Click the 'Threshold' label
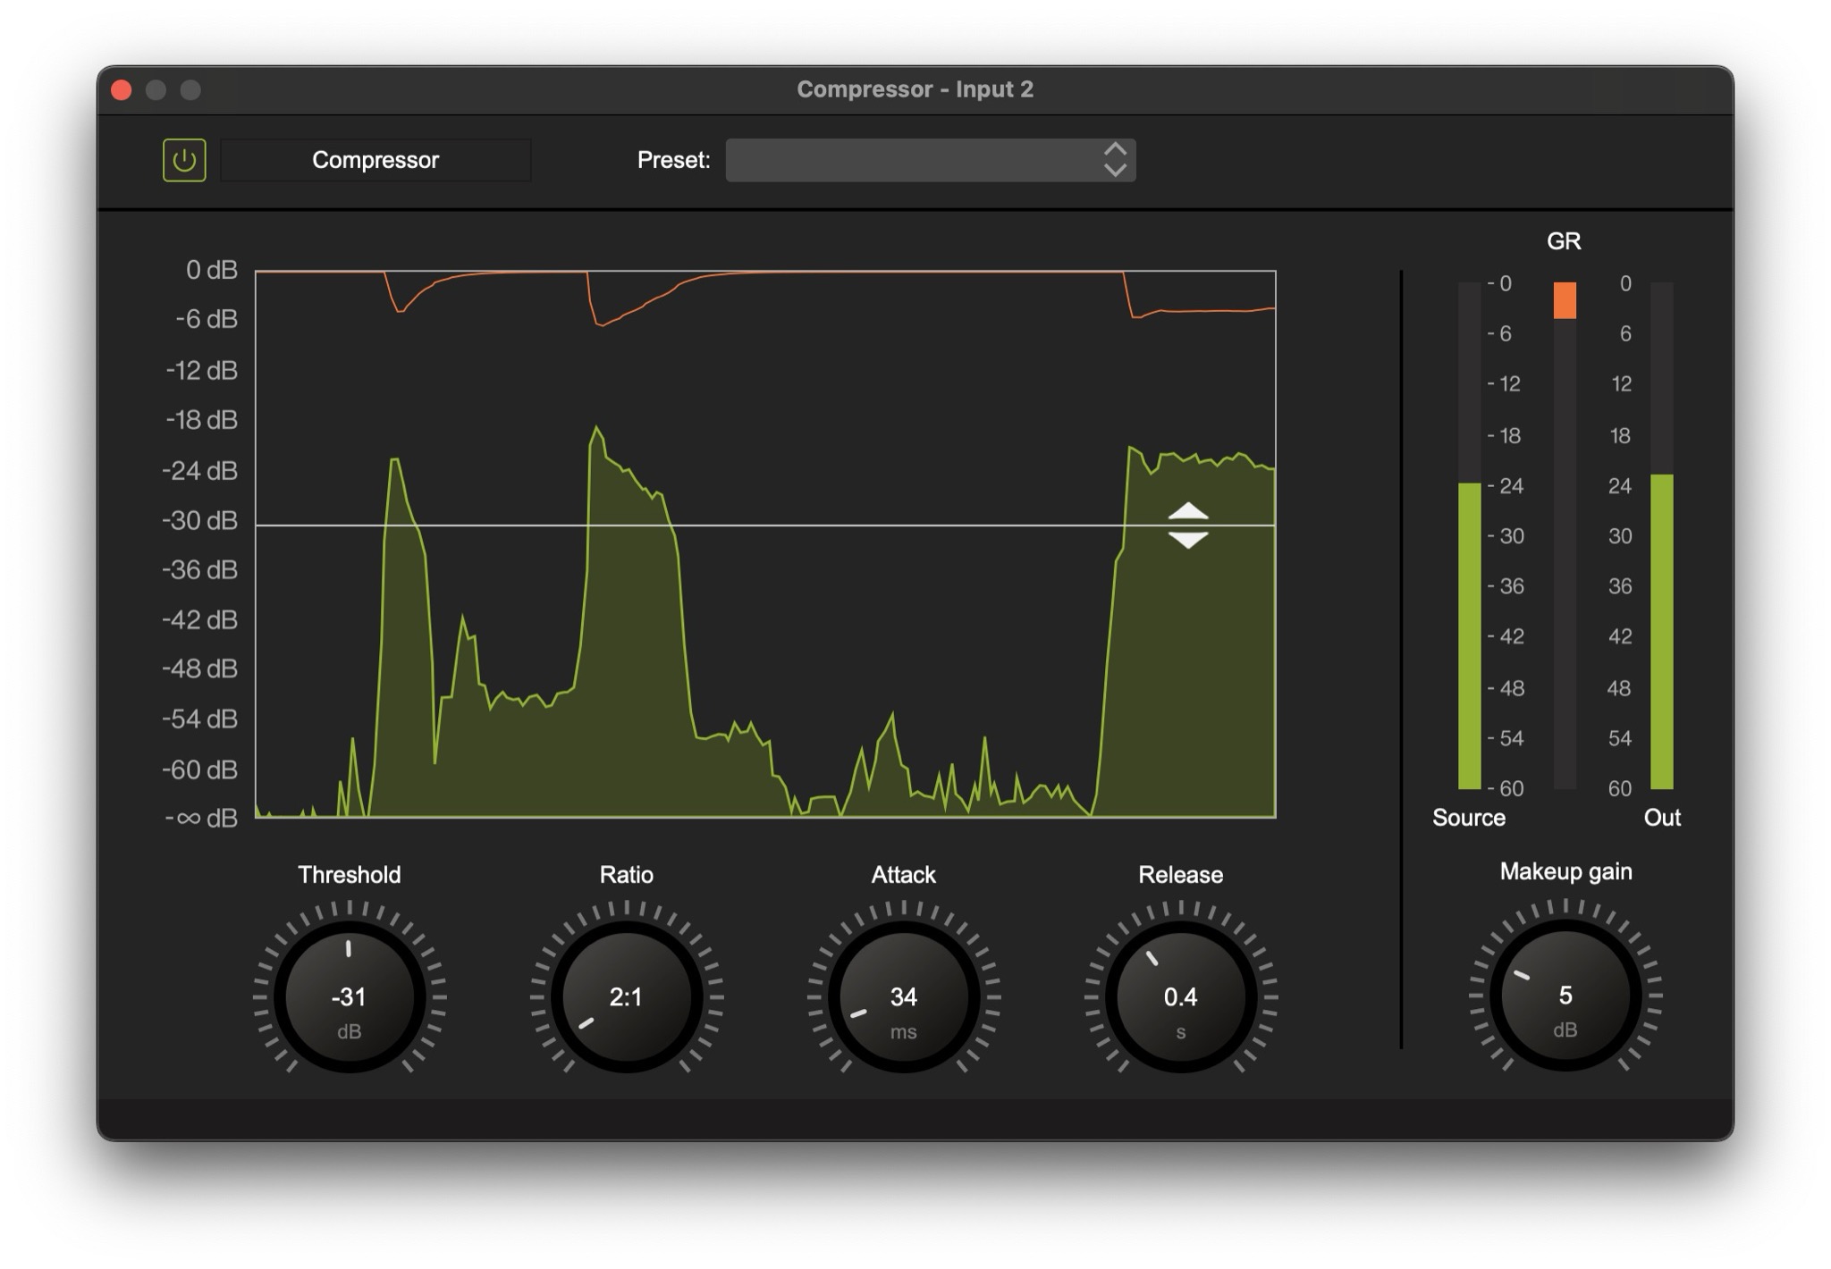The height and width of the screenshot is (1269, 1831). (x=349, y=874)
